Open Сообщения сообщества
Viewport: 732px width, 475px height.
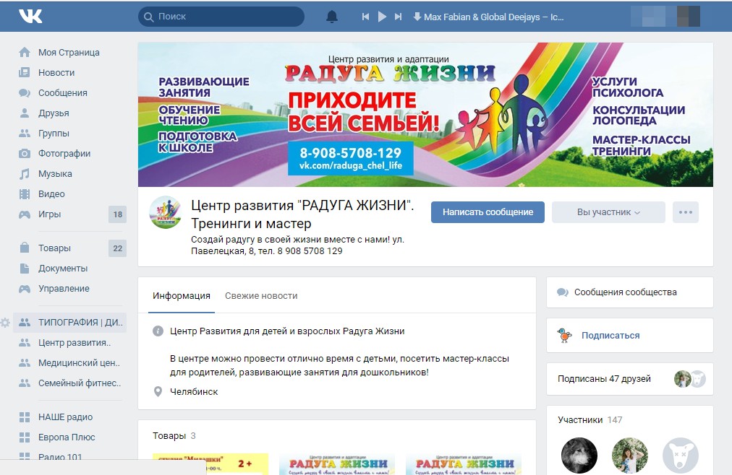click(629, 292)
